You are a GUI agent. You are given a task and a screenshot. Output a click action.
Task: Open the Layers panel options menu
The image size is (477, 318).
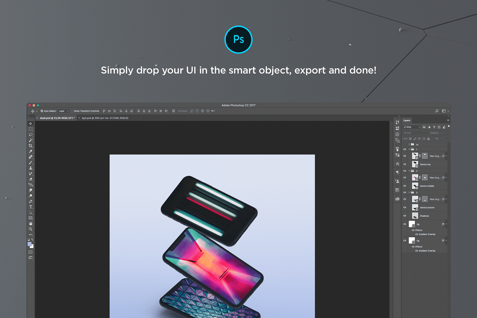pyautogui.click(x=448, y=120)
